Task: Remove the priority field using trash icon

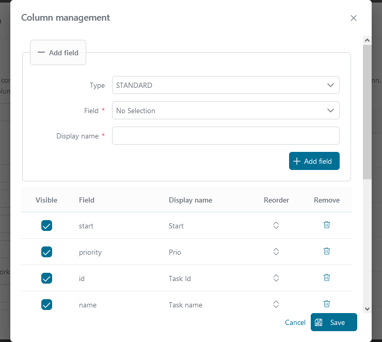Action: (326, 252)
